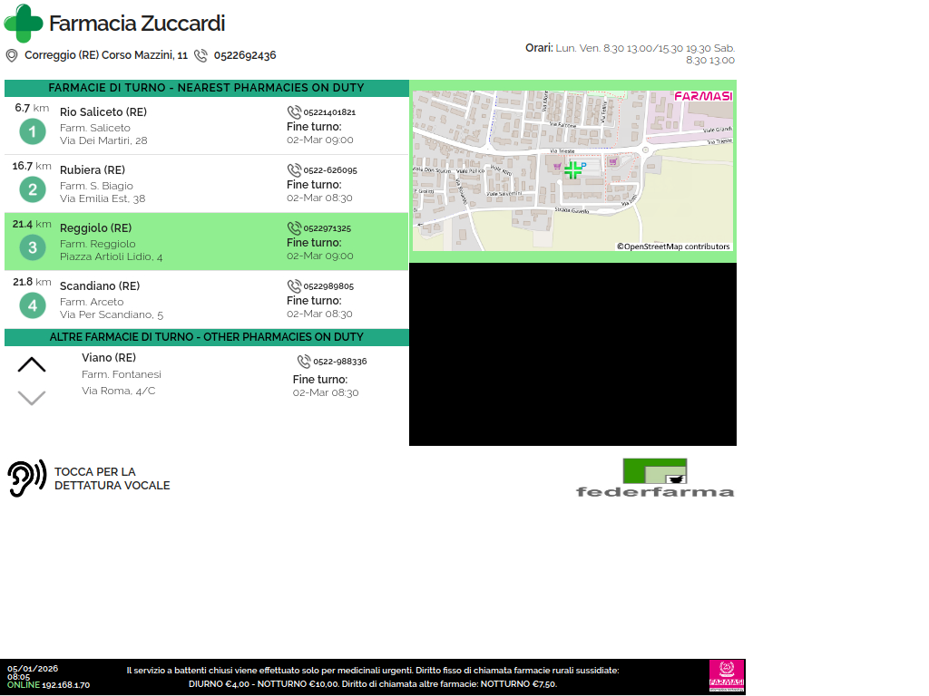Click OpenStreetMap contributors attribution link

(x=673, y=246)
